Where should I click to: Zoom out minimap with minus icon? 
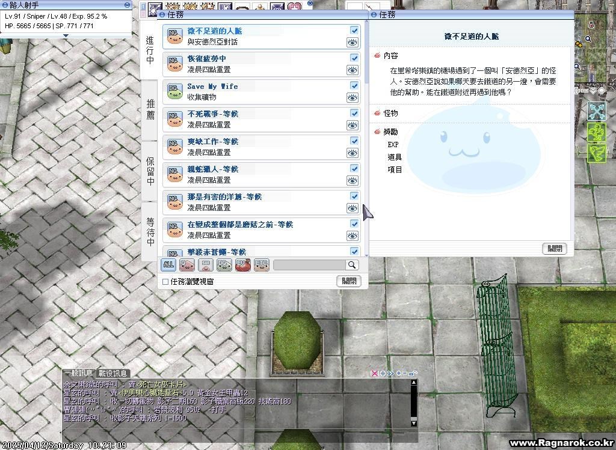[x=585, y=91]
